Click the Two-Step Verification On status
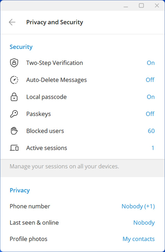Image resolution: width=165 pixels, height=252 pixels. point(150,63)
